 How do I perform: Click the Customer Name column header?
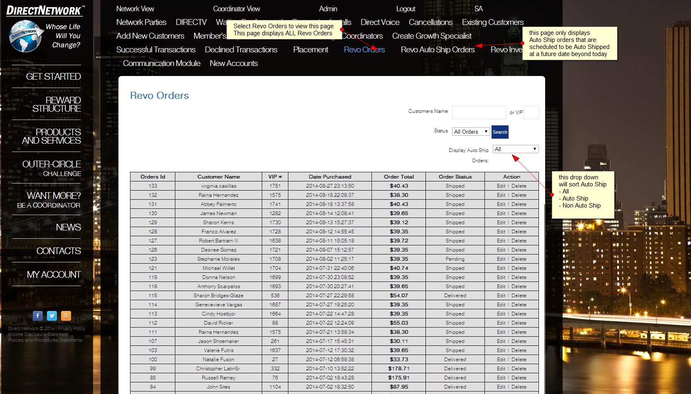pyautogui.click(x=219, y=177)
